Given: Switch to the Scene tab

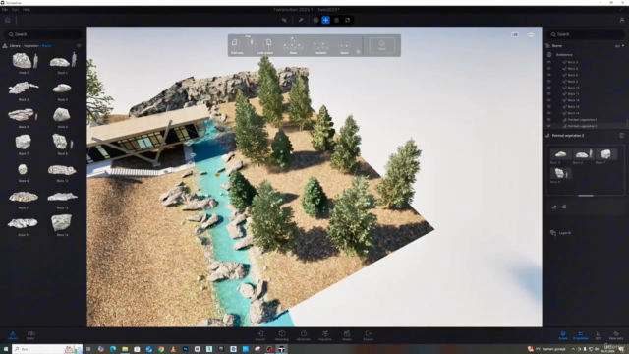Looking at the screenshot, I should (563, 335).
